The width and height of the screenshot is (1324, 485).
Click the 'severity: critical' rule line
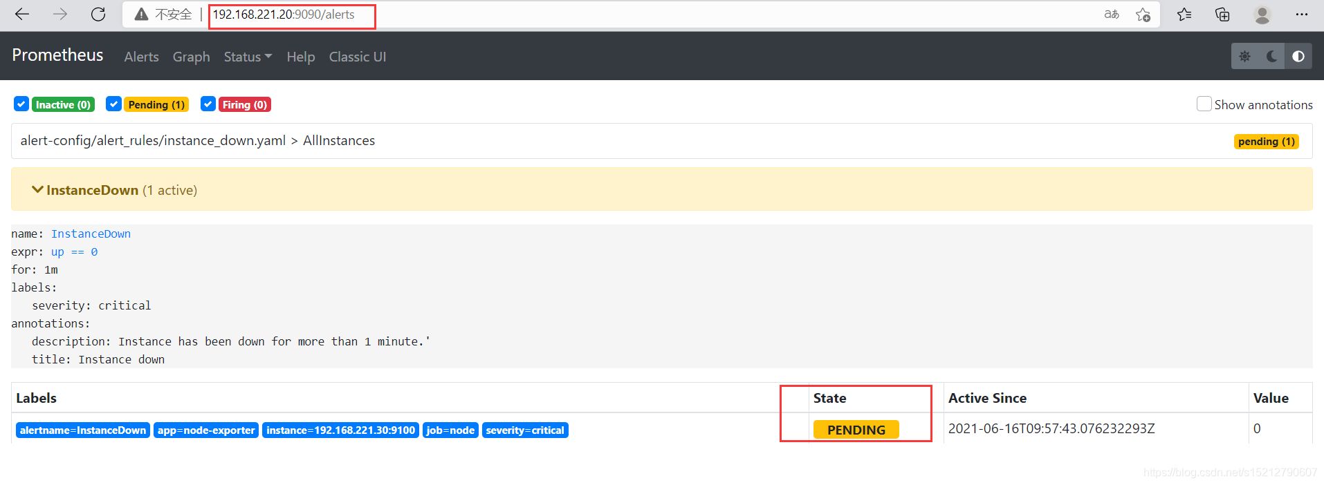(91, 305)
